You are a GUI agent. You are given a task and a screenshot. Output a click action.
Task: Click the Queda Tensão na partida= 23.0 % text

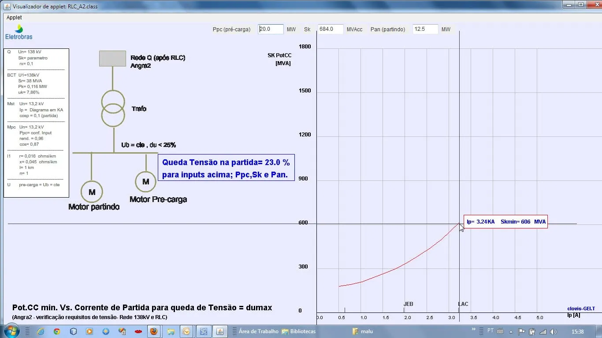tap(226, 162)
